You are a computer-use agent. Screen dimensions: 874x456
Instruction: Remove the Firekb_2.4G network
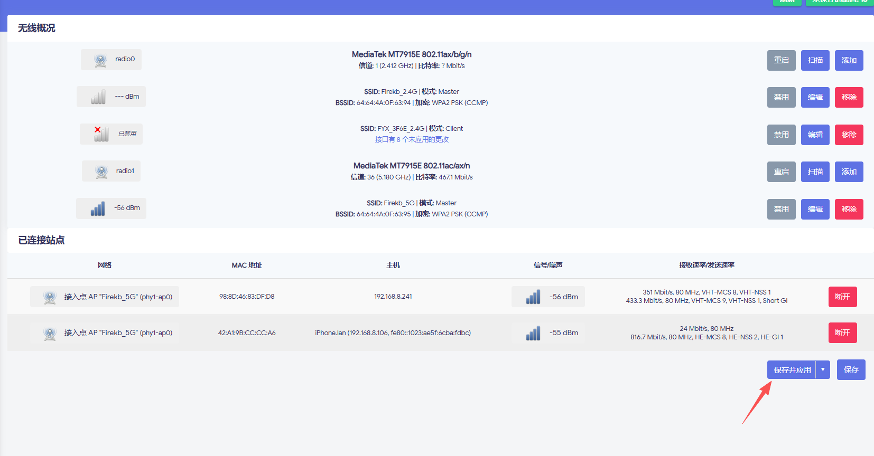[849, 97]
